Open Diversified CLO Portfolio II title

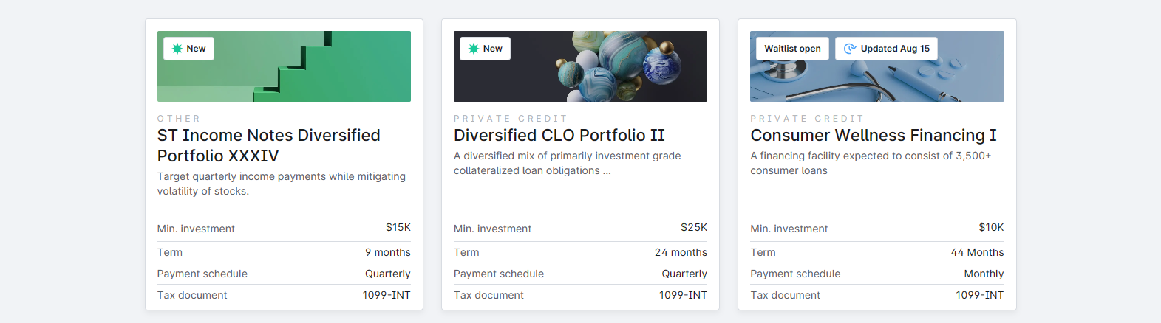(x=559, y=135)
